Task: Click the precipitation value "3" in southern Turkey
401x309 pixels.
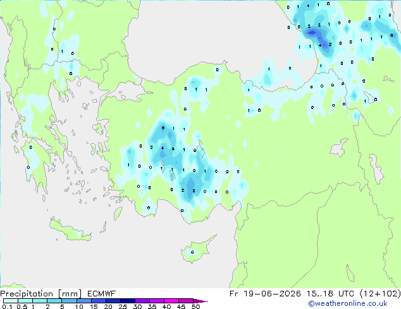Action: [x=194, y=190]
